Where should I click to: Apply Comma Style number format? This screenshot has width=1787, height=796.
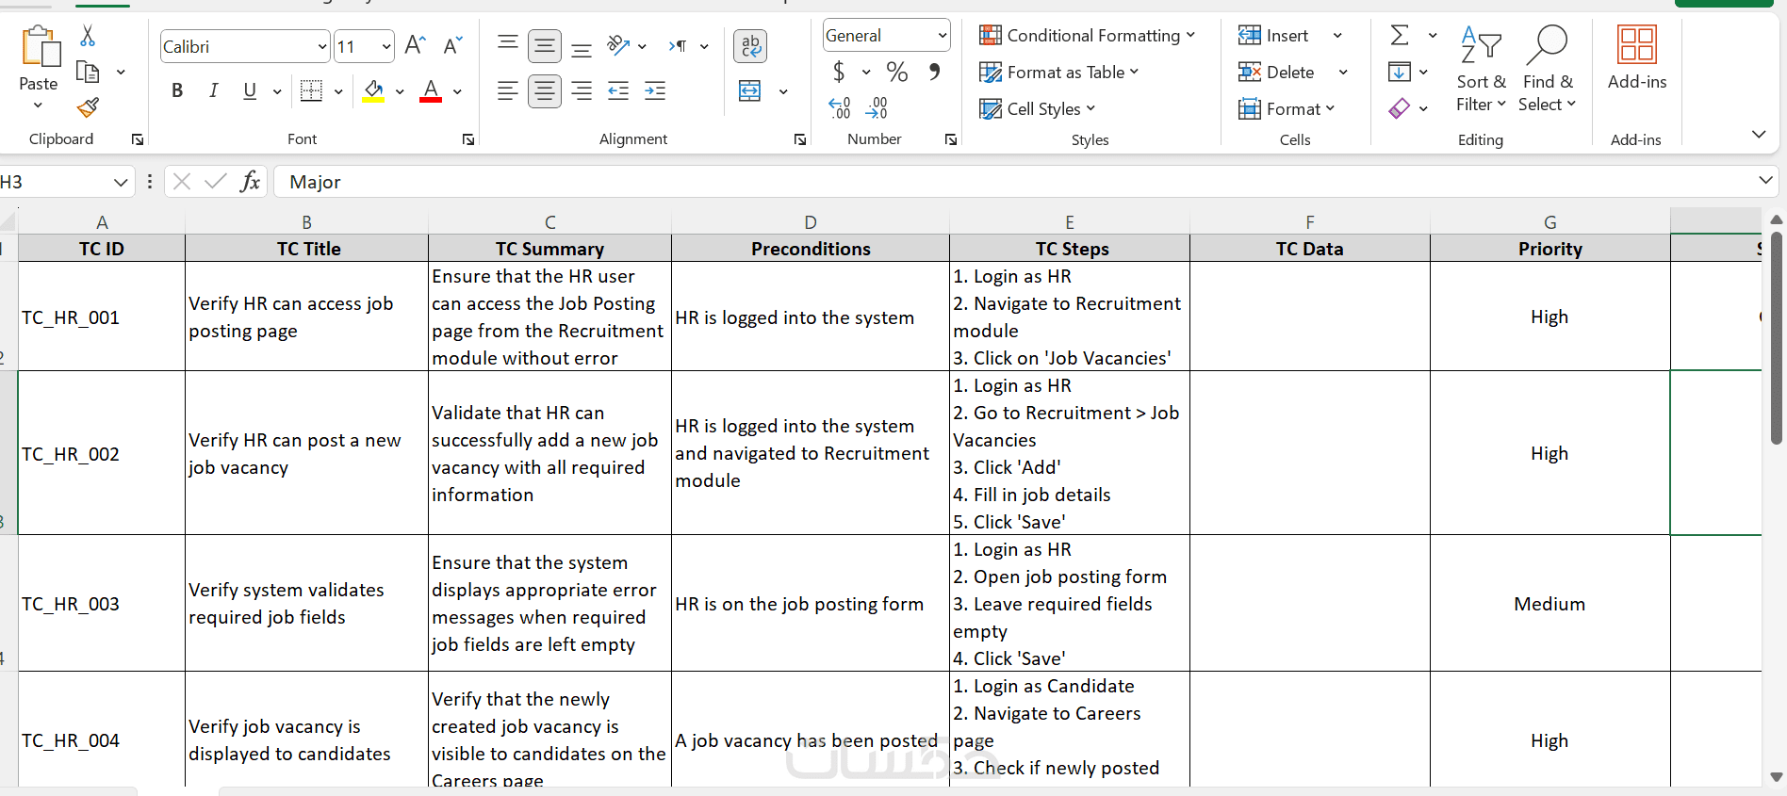click(934, 72)
